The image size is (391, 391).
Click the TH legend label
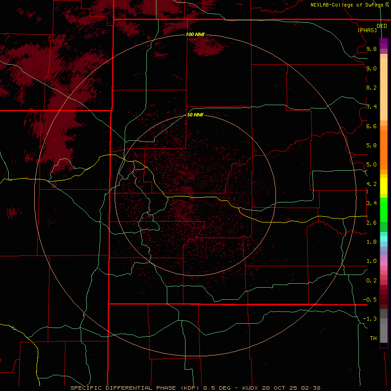point(373,338)
